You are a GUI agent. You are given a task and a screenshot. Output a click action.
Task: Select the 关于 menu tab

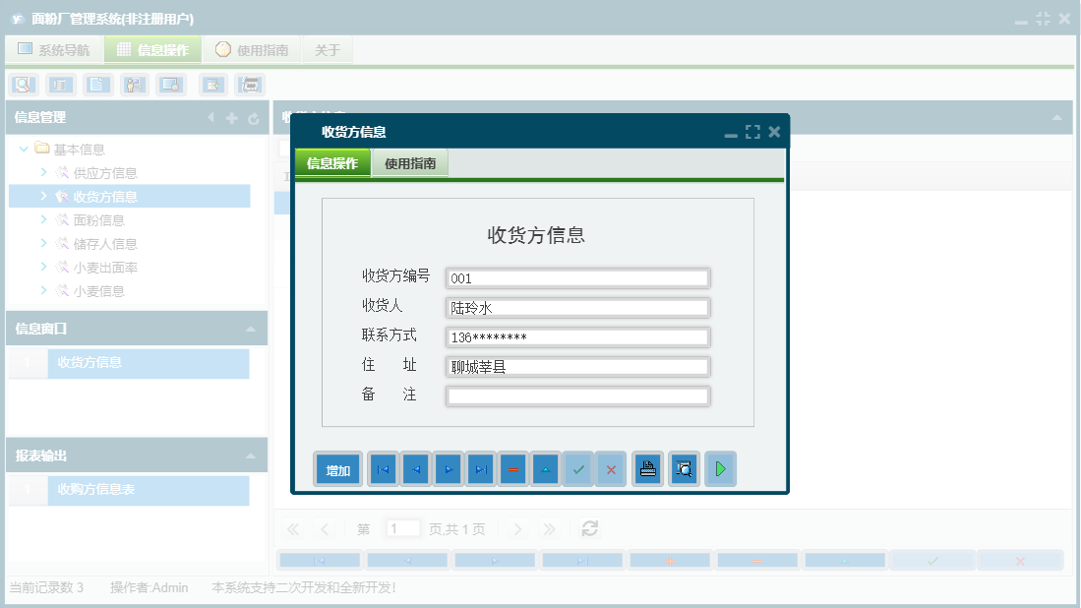pos(327,48)
